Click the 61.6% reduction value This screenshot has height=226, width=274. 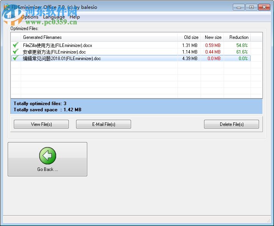coord(242,52)
